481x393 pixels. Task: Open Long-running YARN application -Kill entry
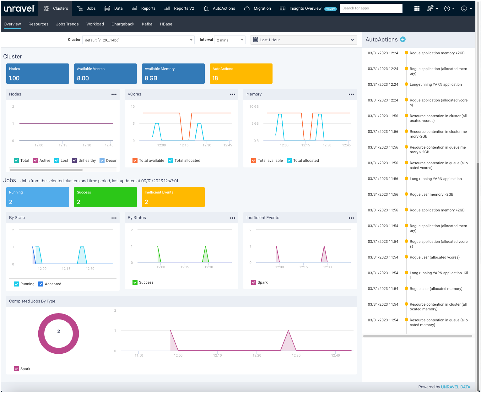tap(439, 275)
